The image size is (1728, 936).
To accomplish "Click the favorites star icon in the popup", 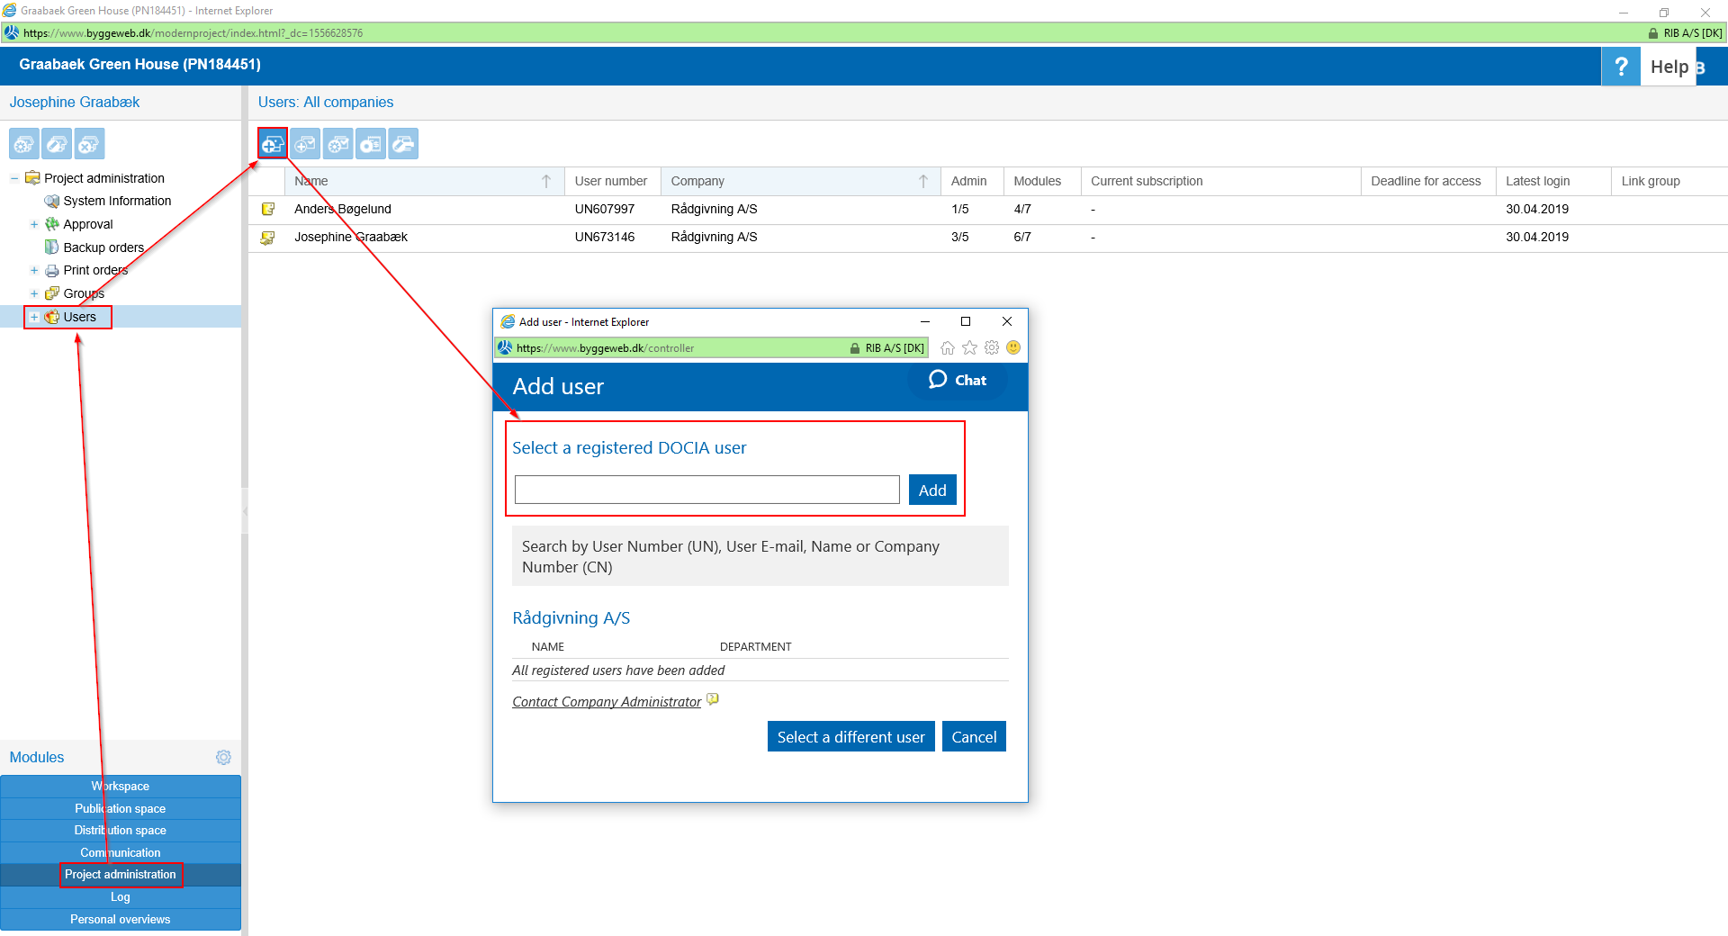I will coord(969,348).
